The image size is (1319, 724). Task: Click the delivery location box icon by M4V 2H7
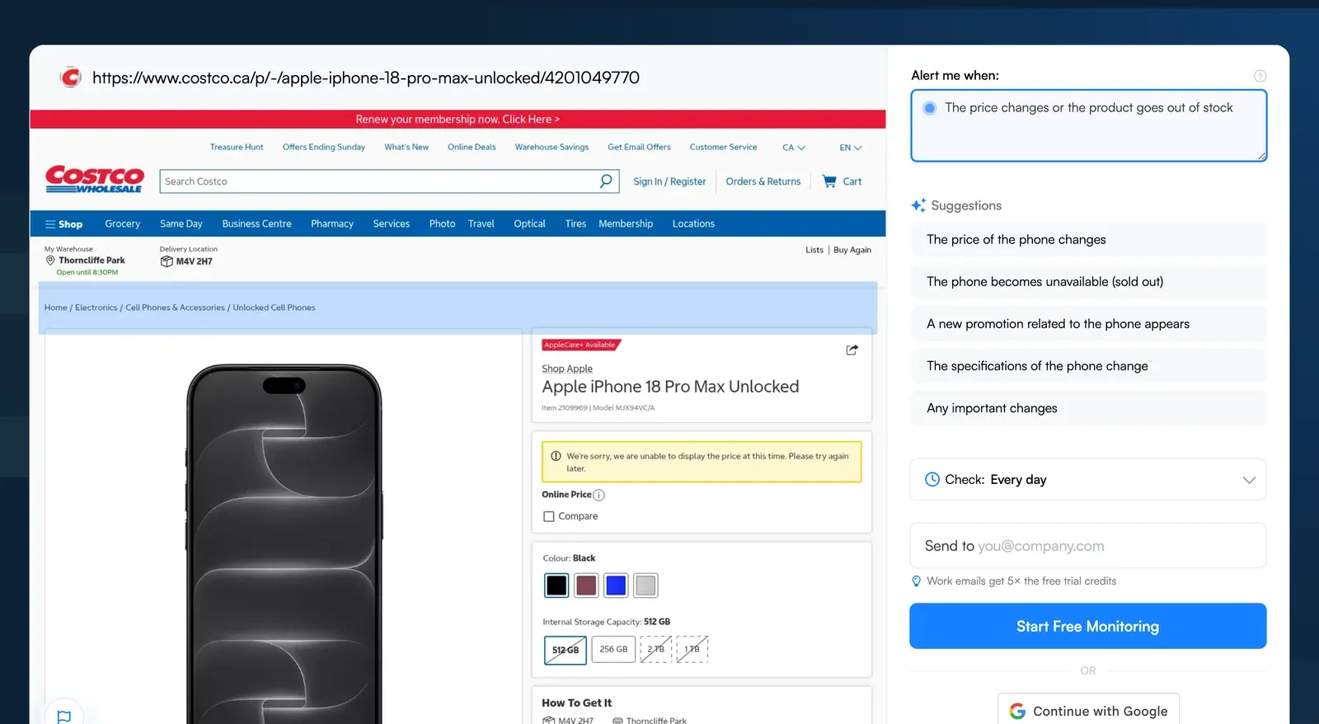coord(167,261)
